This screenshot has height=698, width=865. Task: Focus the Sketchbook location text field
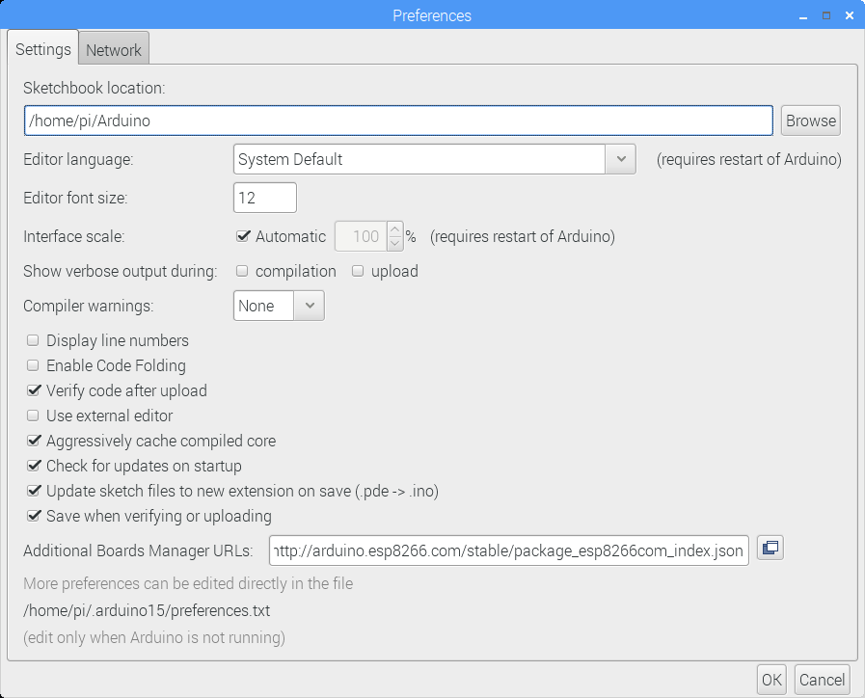[x=398, y=121]
